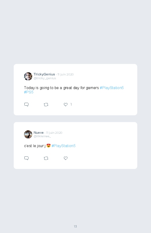Viewport: 151px width, 233px height.
Task: Like the Nueve tweet with heart icon
Action: click(x=66, y=158)
